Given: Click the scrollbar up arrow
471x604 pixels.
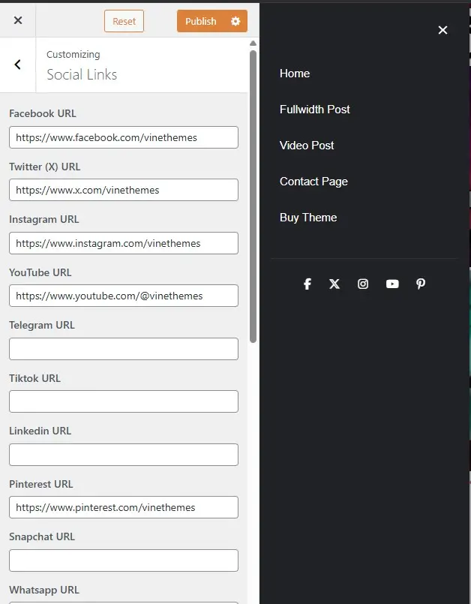Looking at the screenshot, I should click(253, 44).
